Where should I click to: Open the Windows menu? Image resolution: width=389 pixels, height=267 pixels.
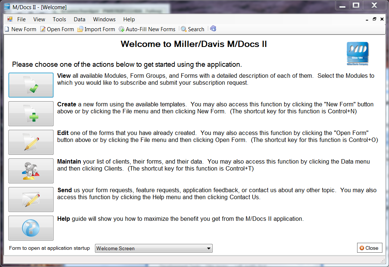pyautogui.click(x=104, y=19)
